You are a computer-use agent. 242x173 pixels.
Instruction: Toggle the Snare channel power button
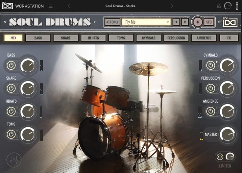pyautogui.click(x=11, y=88)
